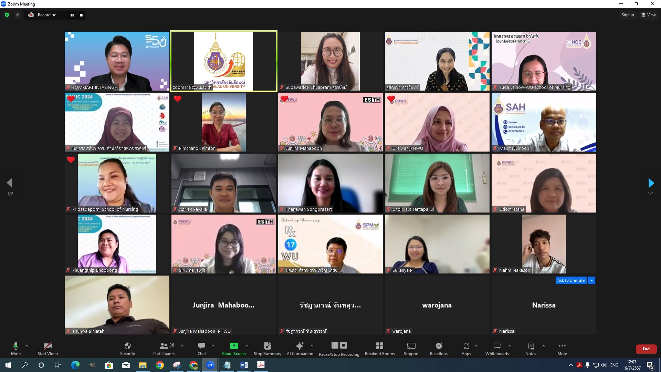Click the green Share Screen icon
Image resolution: width=661 pixels, height=372 pixels.
click(x=234, y=346)
